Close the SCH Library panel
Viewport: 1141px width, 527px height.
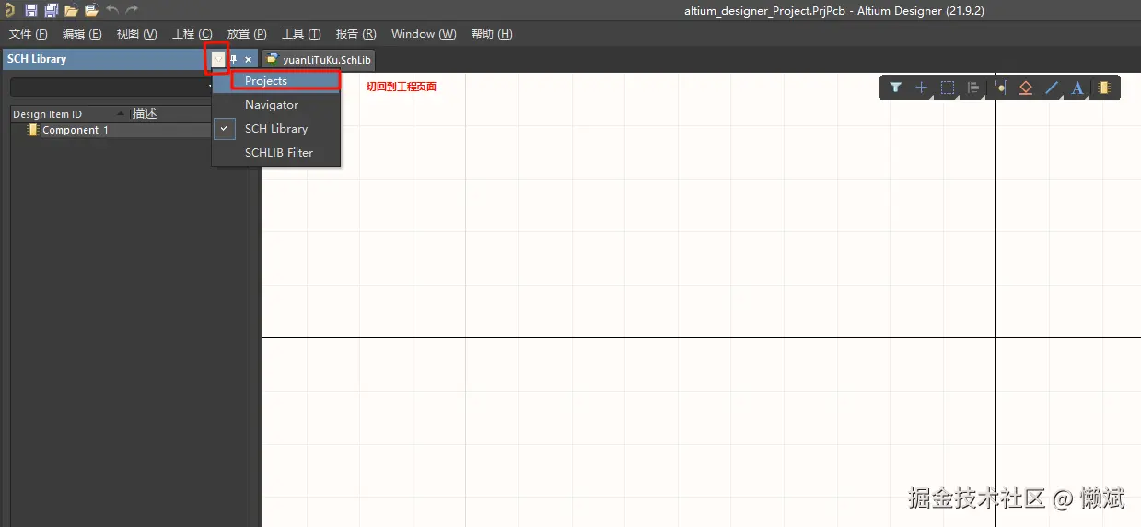click(248, 59)
